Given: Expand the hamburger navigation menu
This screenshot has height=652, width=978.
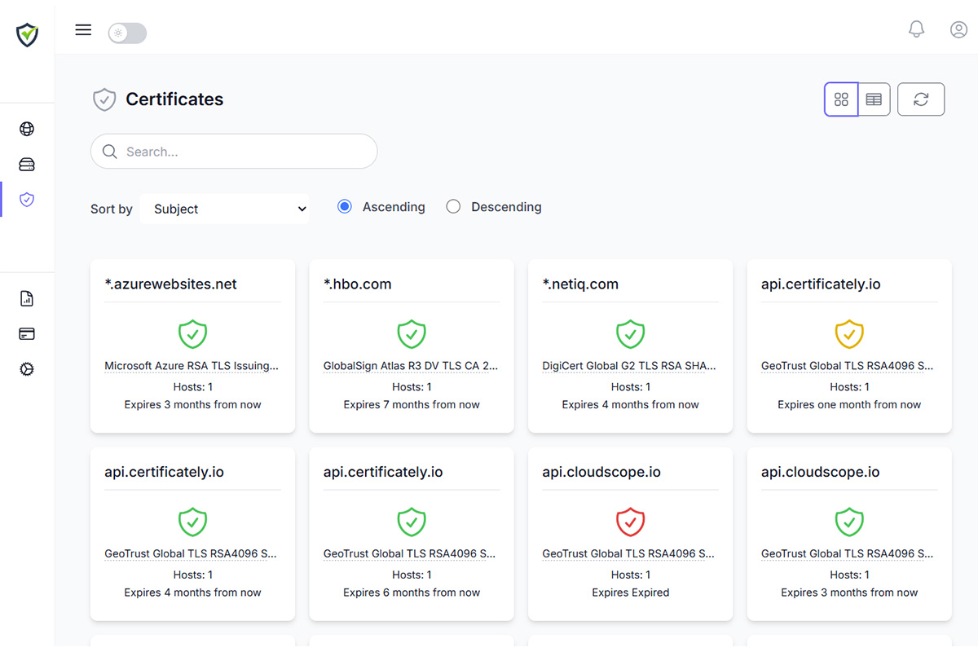Looking at the screenshot, I should tap(83, 30).
